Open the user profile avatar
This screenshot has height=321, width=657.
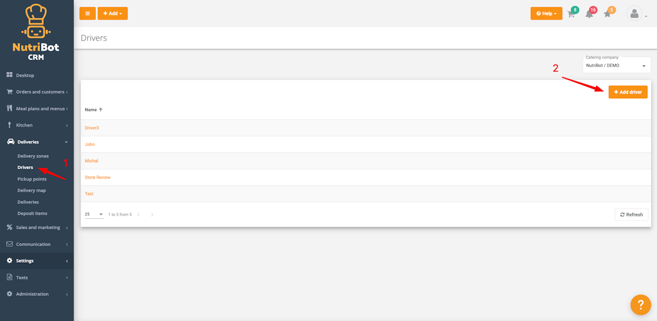click(x=634, y=14)
